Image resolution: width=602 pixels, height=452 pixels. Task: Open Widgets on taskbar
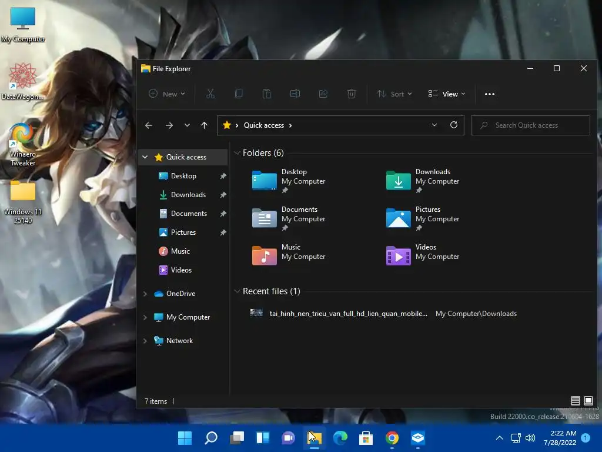click(263, 437)
